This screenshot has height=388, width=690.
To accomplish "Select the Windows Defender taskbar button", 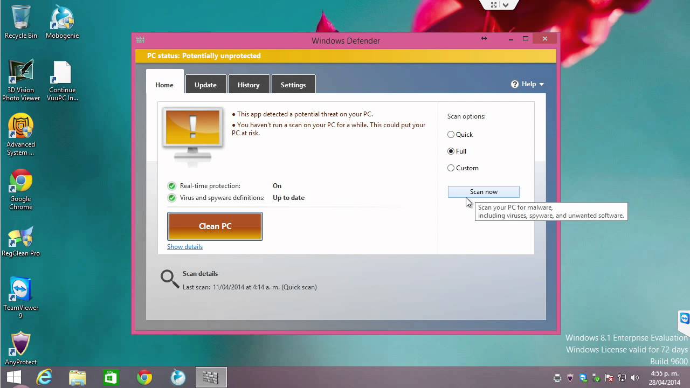I will (211, 378).
